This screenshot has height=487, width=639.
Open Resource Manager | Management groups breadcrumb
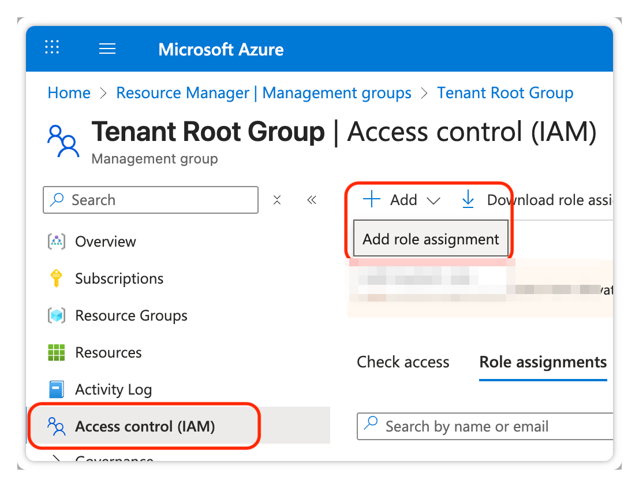pos(264,93)
